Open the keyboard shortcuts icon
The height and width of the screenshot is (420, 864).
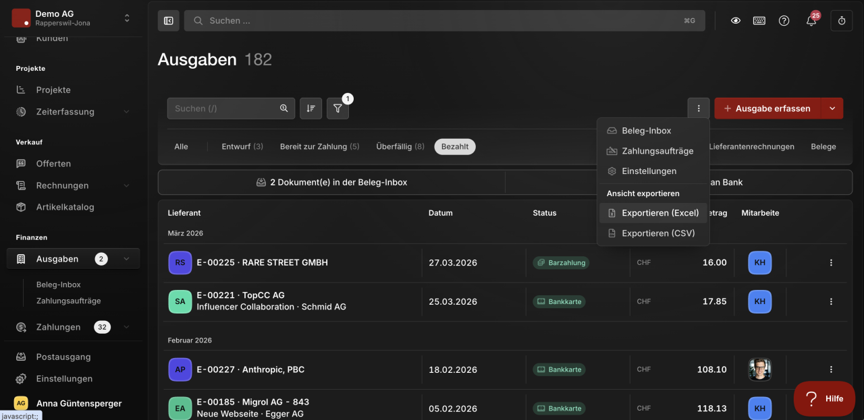click(759, 21)
